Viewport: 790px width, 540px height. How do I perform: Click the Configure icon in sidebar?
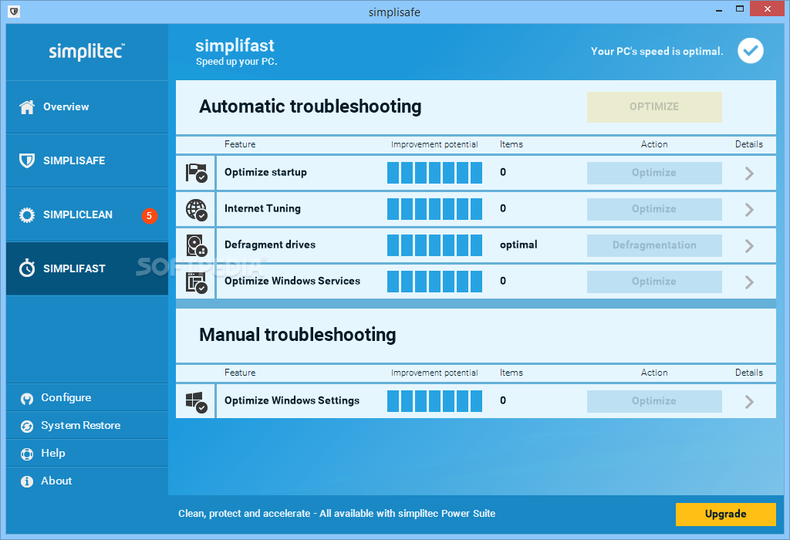click(27, 399)
